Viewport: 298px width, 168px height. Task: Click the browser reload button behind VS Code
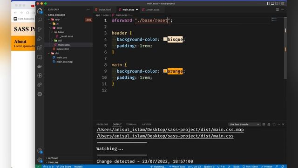(28, 13)
